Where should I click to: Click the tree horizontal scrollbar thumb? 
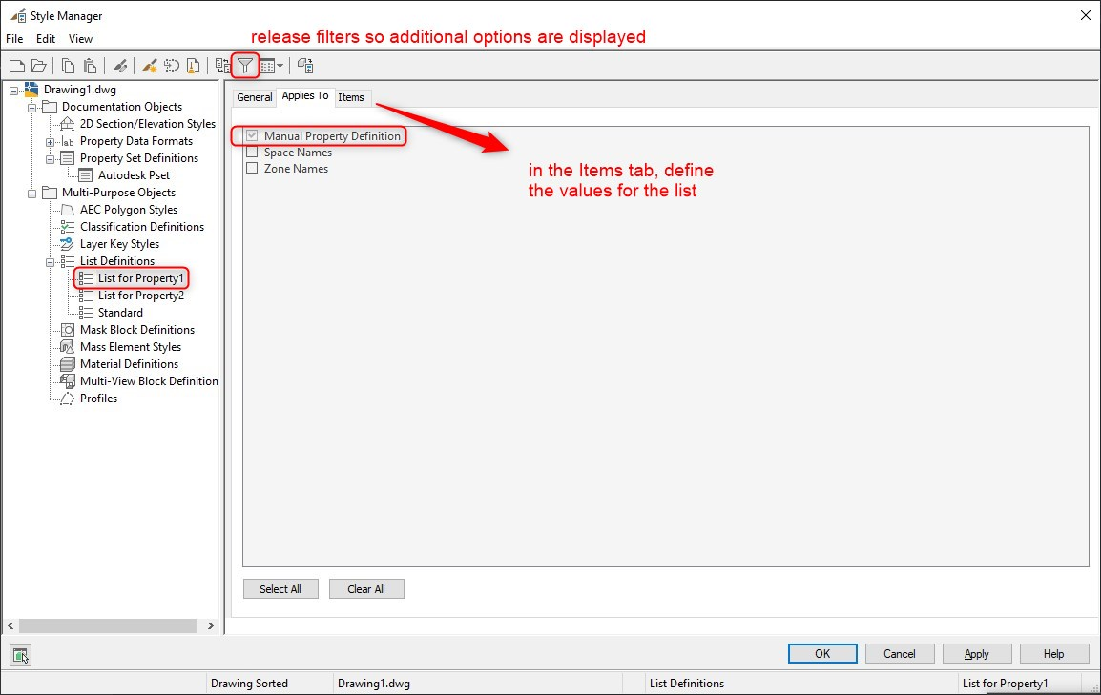pyautogui.click(x=108, y=625)
